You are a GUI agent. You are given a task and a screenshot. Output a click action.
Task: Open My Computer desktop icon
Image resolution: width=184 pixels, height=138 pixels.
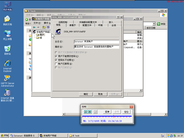(x=8, y=6)
